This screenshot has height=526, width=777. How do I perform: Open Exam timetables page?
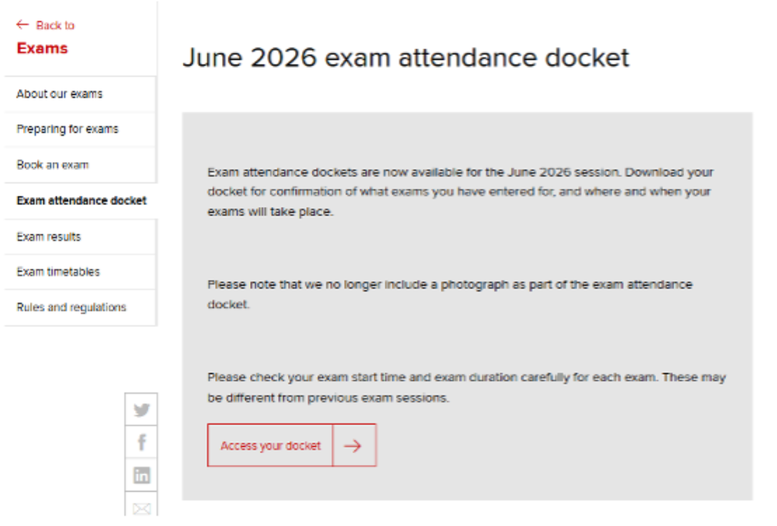(x=80, y=272)
